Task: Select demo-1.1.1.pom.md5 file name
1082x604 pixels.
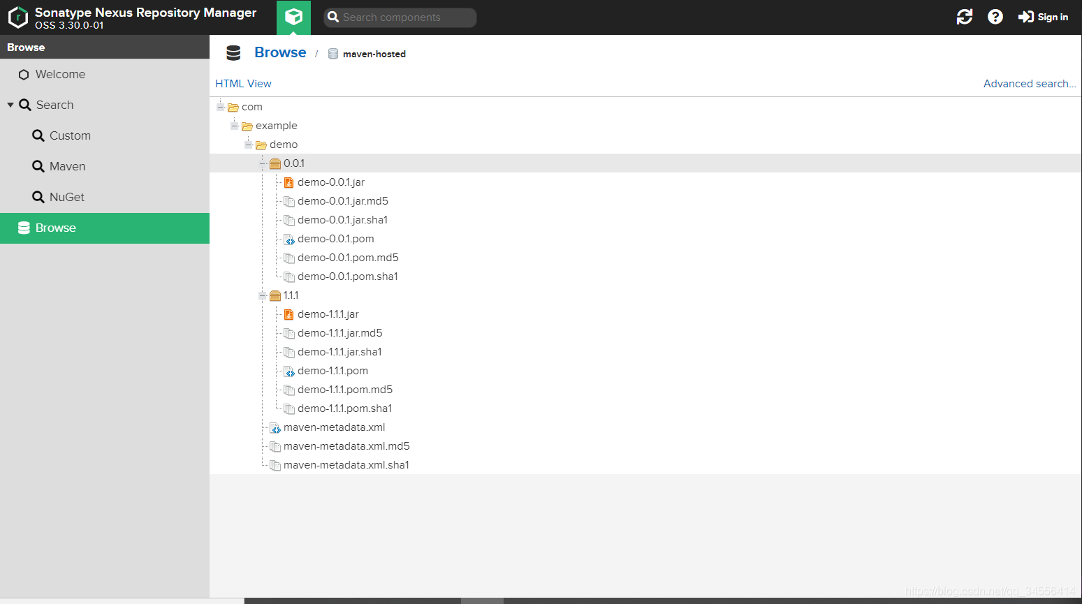Action: 345,390
